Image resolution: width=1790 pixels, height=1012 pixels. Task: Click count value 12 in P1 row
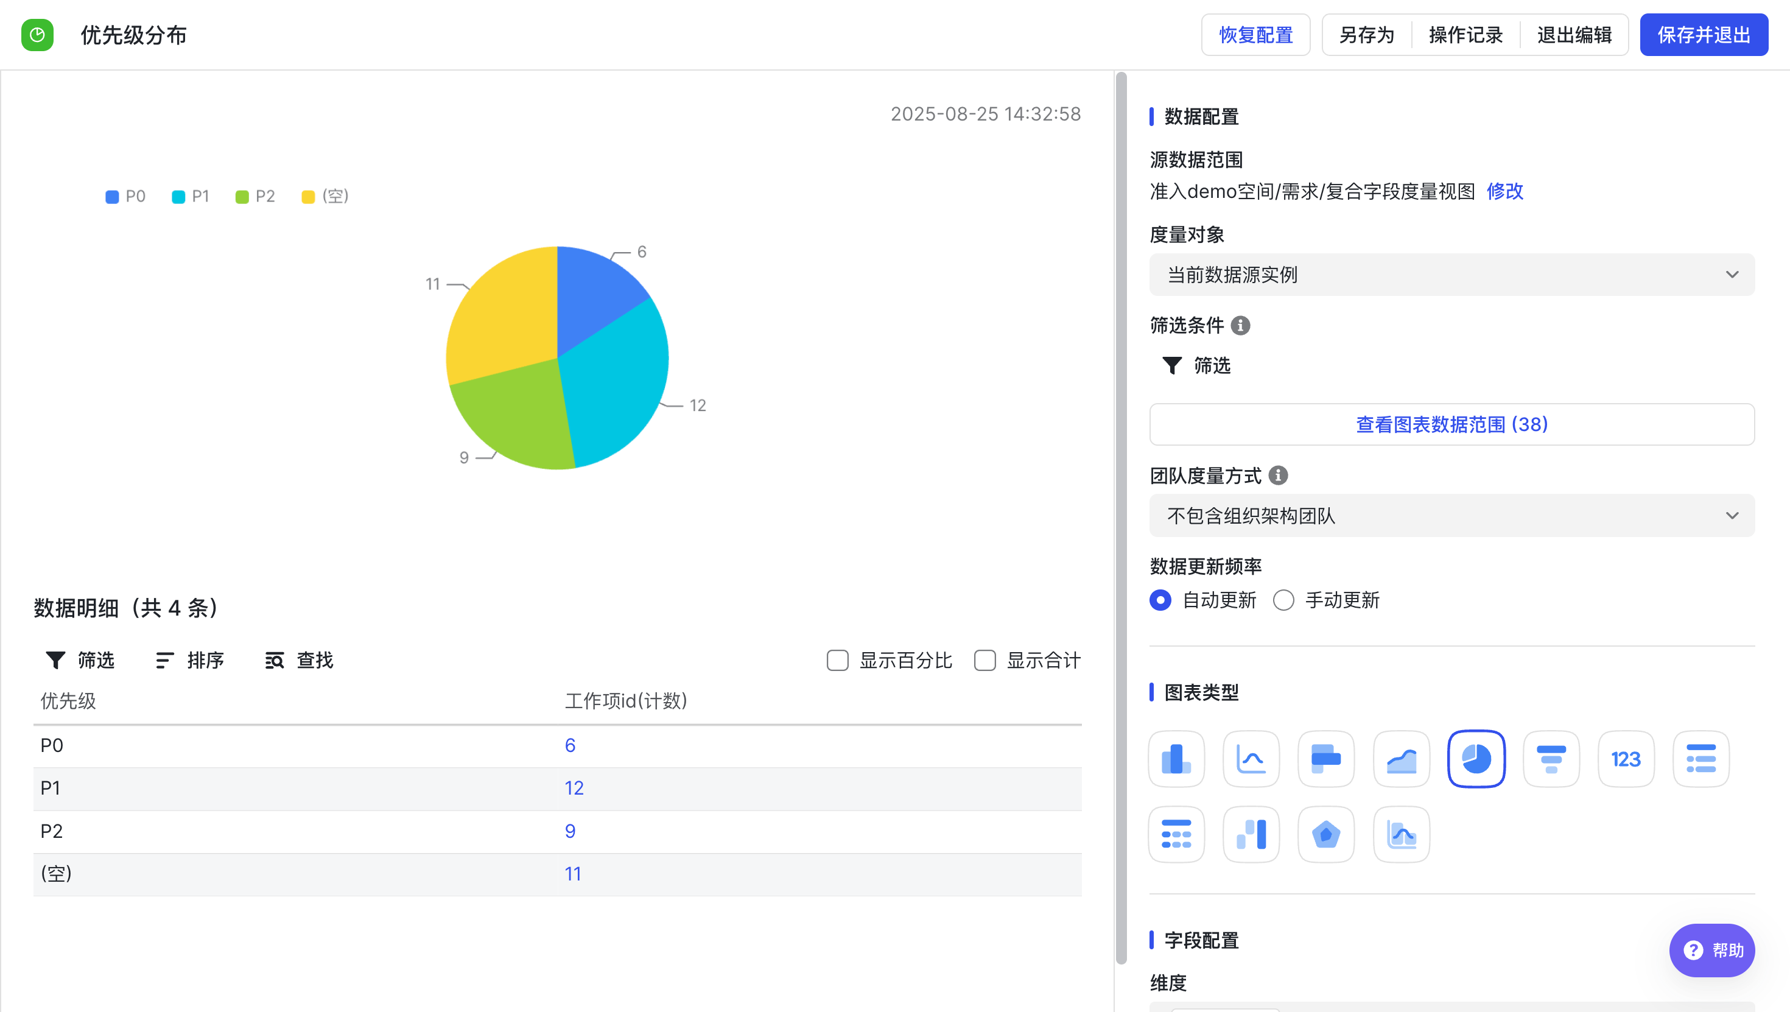point(574,788)
